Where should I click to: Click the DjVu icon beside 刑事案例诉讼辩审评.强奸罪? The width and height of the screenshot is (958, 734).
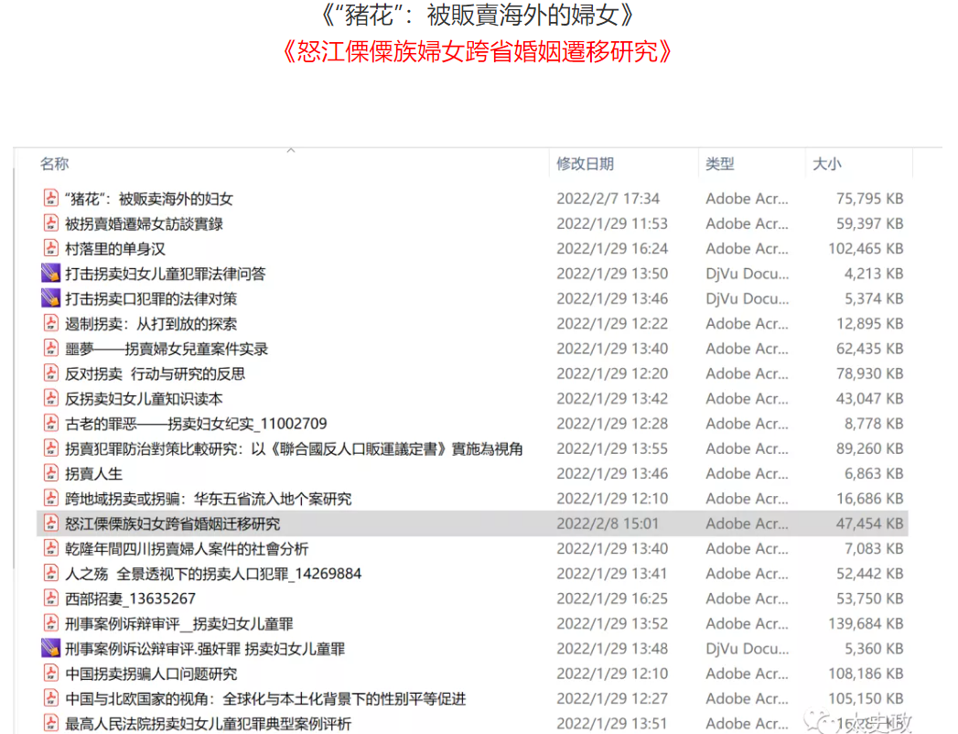point(50,649)
